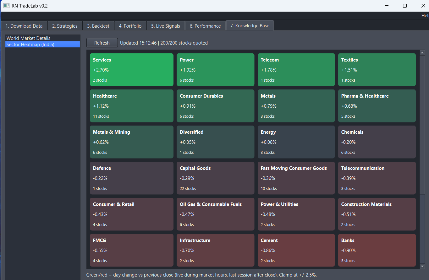This screenshot has height=280, width=429.
Task: Select the Services sector tile
Action: click(x=131, y=70)
